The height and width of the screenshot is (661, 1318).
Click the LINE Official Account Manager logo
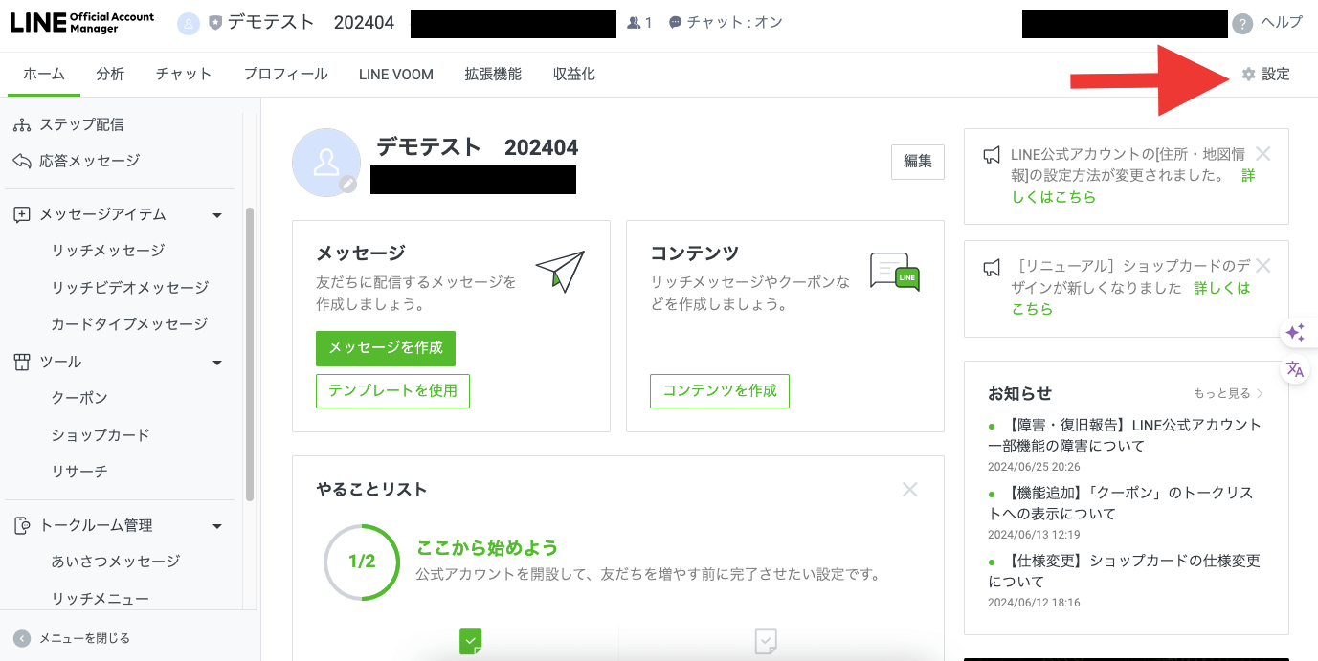[82, 23]
